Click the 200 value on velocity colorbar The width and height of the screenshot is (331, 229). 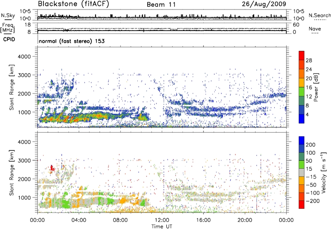click(311, 145)
